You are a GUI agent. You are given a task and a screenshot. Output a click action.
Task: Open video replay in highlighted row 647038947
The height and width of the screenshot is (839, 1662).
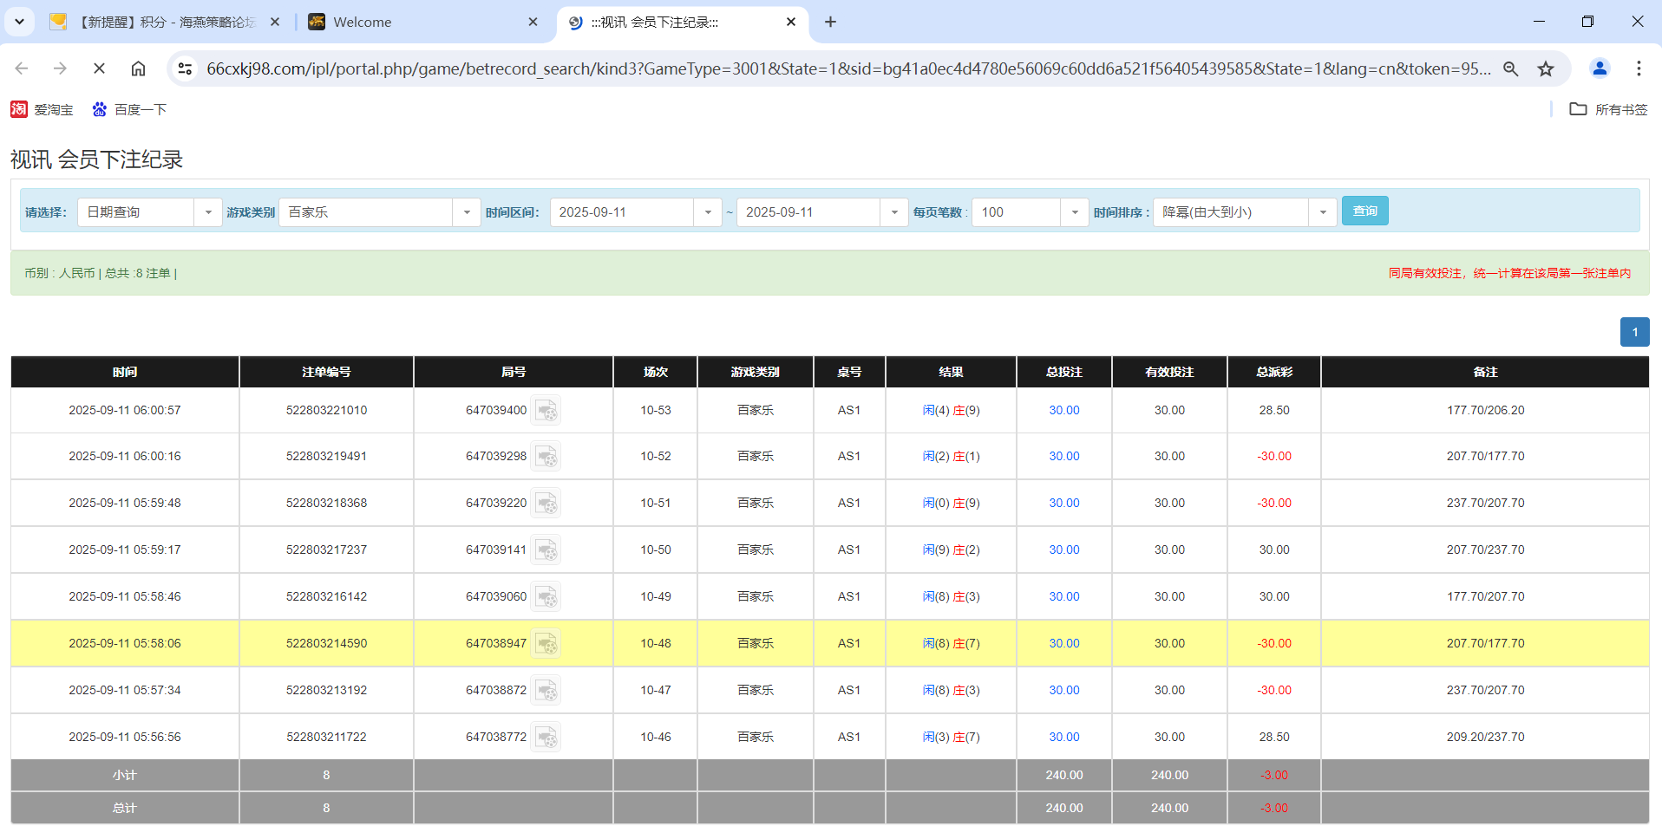pos(546,643)
